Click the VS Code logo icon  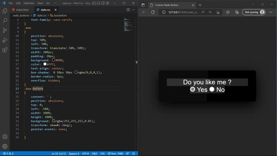coord(4,3)
